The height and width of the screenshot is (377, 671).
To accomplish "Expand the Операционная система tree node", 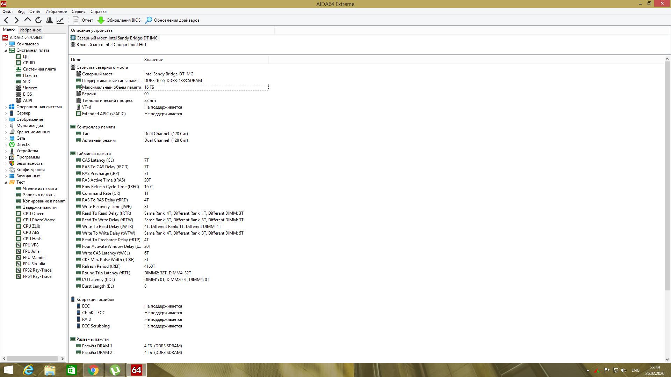I will (6, 107).
